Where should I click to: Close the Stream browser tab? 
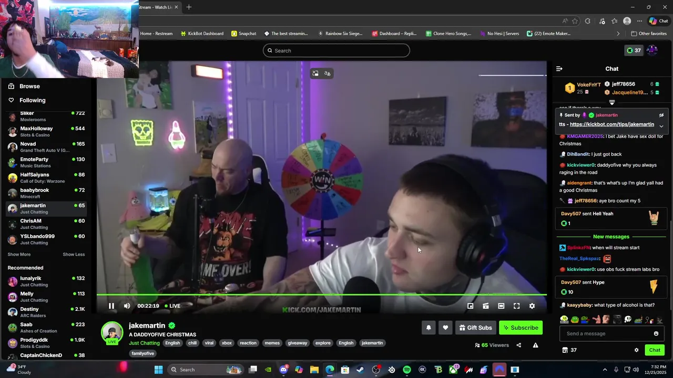[x=176, y=7]
